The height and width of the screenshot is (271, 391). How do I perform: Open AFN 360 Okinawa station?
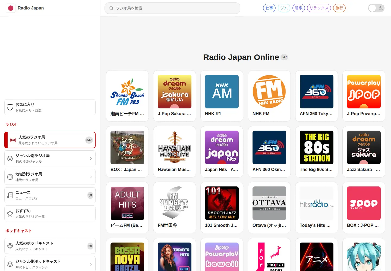point(269,152)
